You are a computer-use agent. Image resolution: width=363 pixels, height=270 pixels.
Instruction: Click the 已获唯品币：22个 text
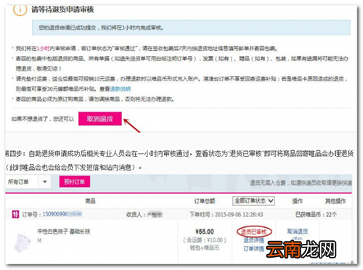click(x=316, y=214)
